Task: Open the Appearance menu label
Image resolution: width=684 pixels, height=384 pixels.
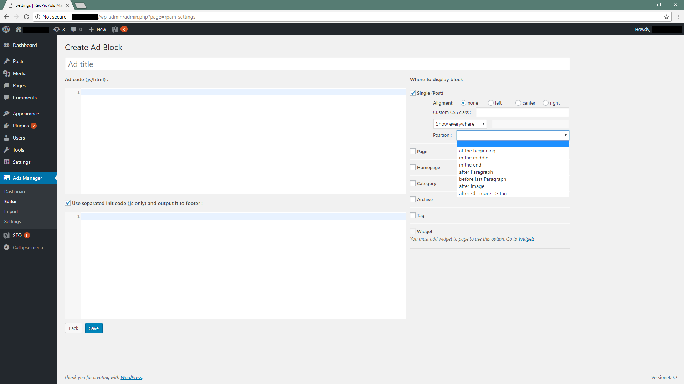Action: point(26,114)
